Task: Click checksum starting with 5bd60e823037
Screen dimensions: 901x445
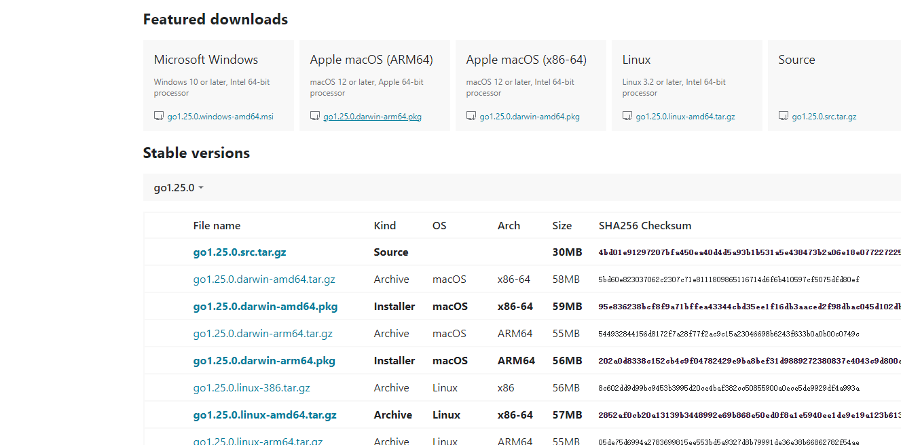Action: [x=729, y=279]
